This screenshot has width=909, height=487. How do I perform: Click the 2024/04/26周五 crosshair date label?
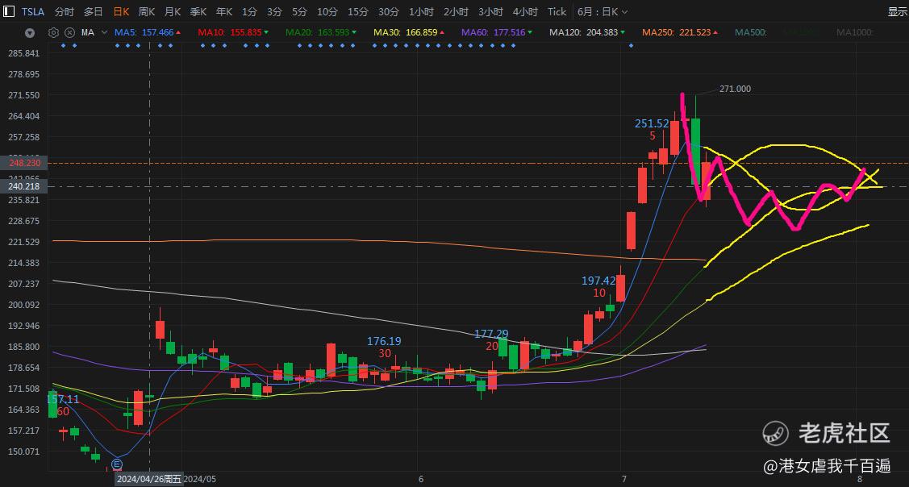click(148, 480)
